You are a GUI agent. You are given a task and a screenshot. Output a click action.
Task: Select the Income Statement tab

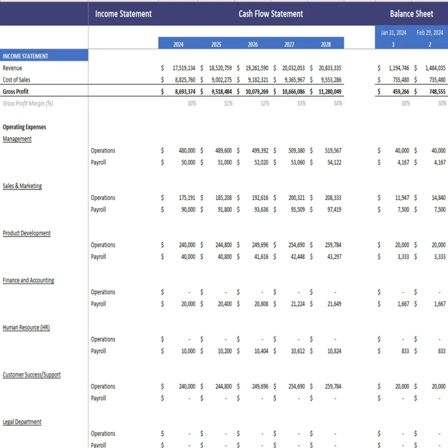pyautogui.click(x=123, y=14)
